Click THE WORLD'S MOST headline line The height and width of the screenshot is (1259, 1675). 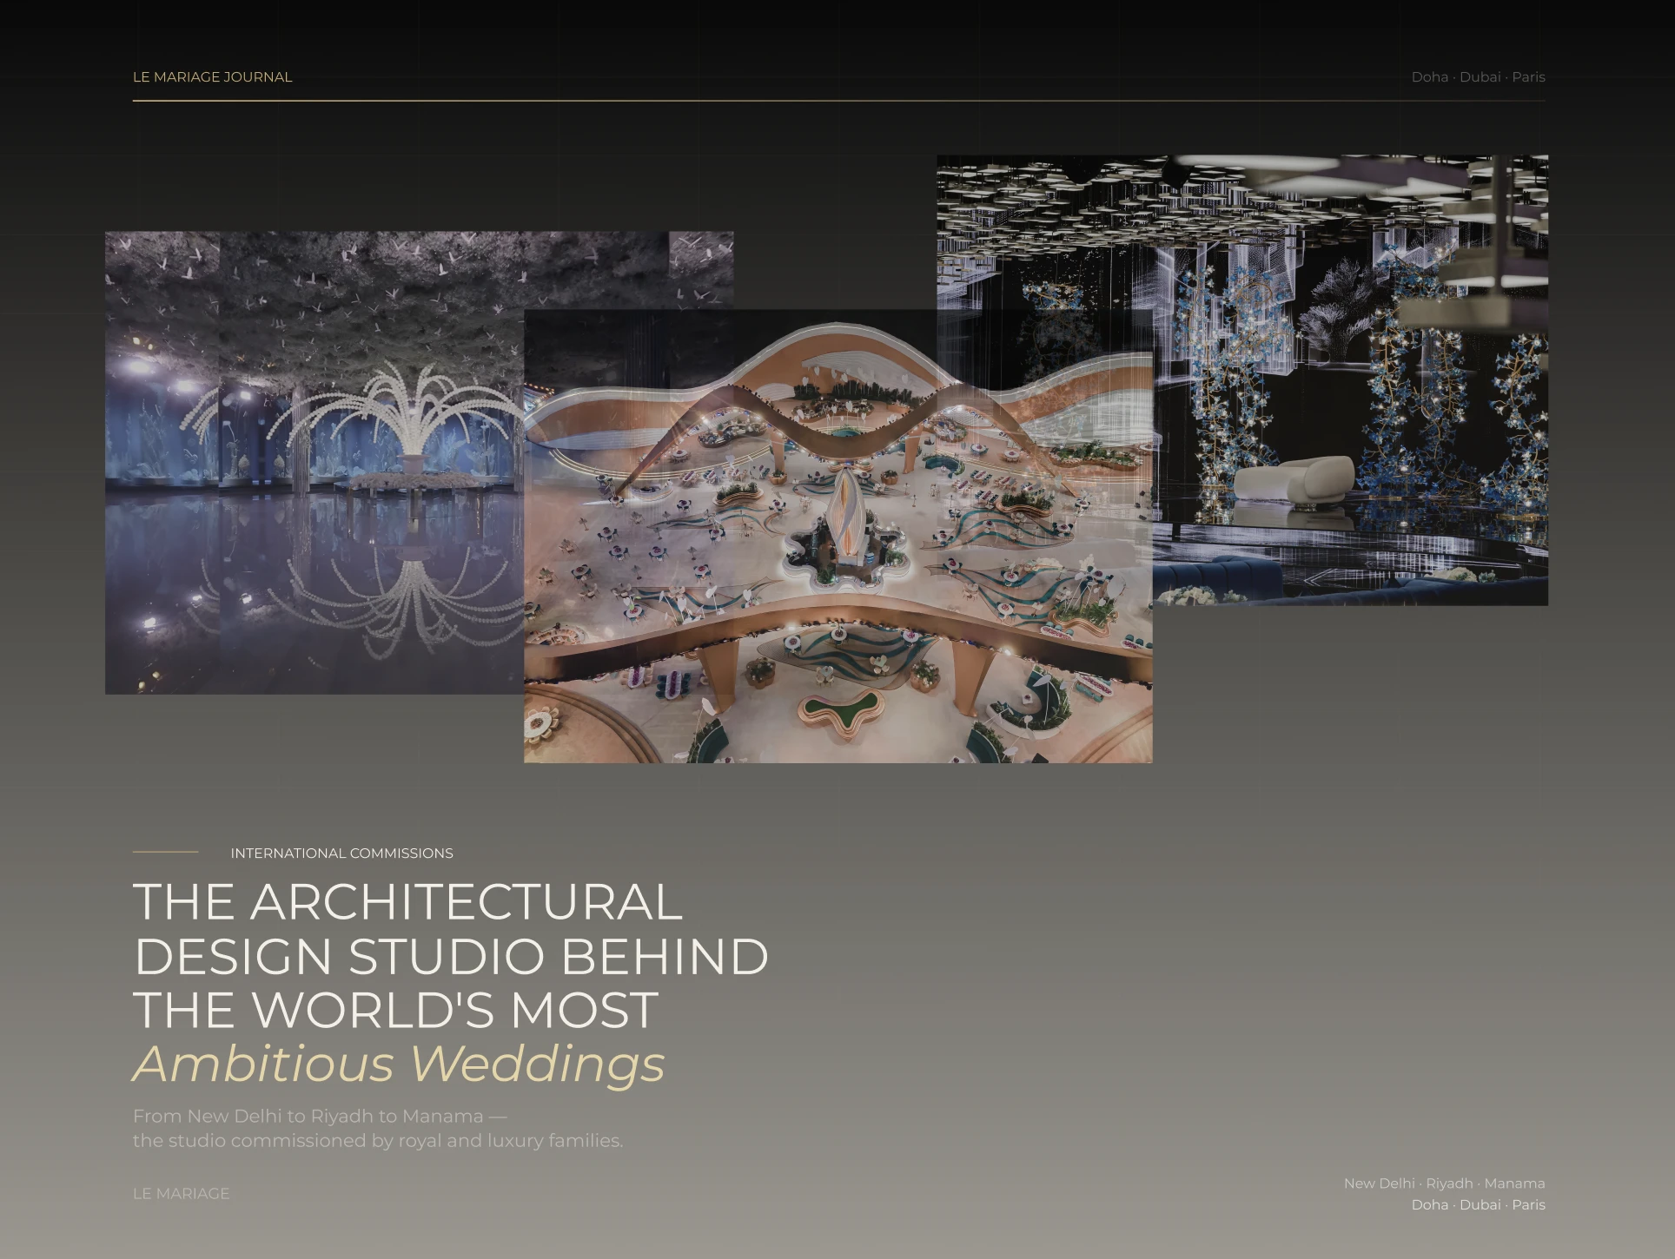tap(395, 1010)
